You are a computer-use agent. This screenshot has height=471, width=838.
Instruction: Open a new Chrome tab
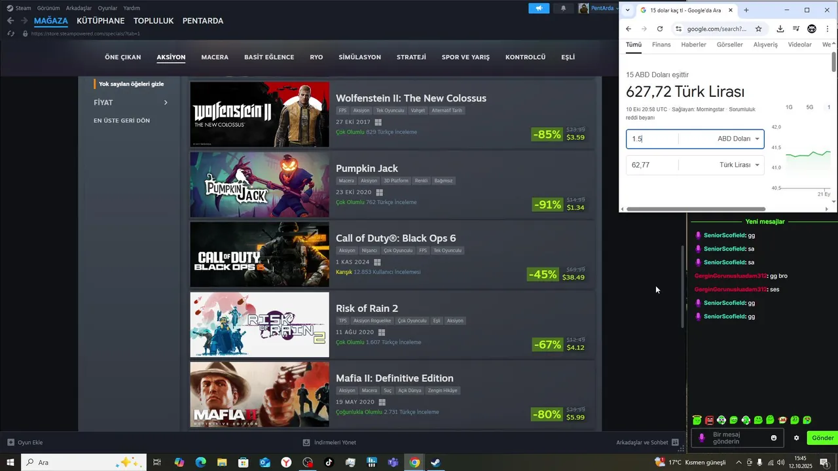(x=746, y=10)
